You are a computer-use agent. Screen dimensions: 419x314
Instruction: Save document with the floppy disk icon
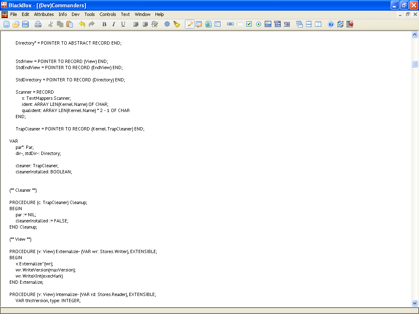click(25, 24)
